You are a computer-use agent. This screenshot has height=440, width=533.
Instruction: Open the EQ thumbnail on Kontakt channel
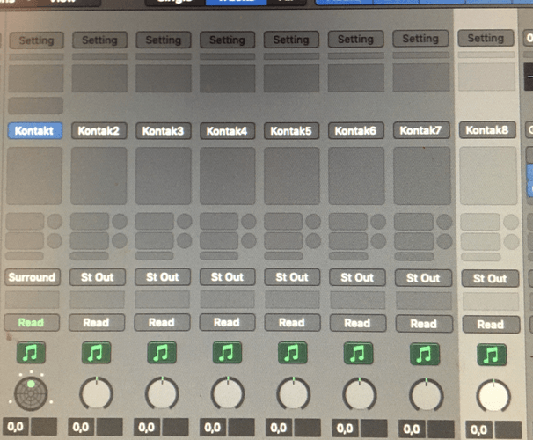click(36, 78)
